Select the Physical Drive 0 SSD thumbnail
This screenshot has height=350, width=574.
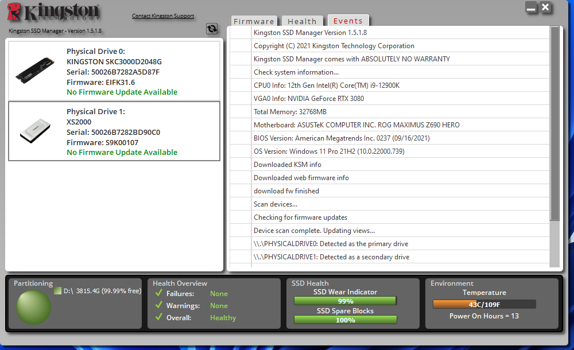[35, 70]
